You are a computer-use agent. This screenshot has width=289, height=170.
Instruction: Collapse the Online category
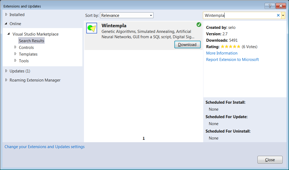tap(6, 24)
